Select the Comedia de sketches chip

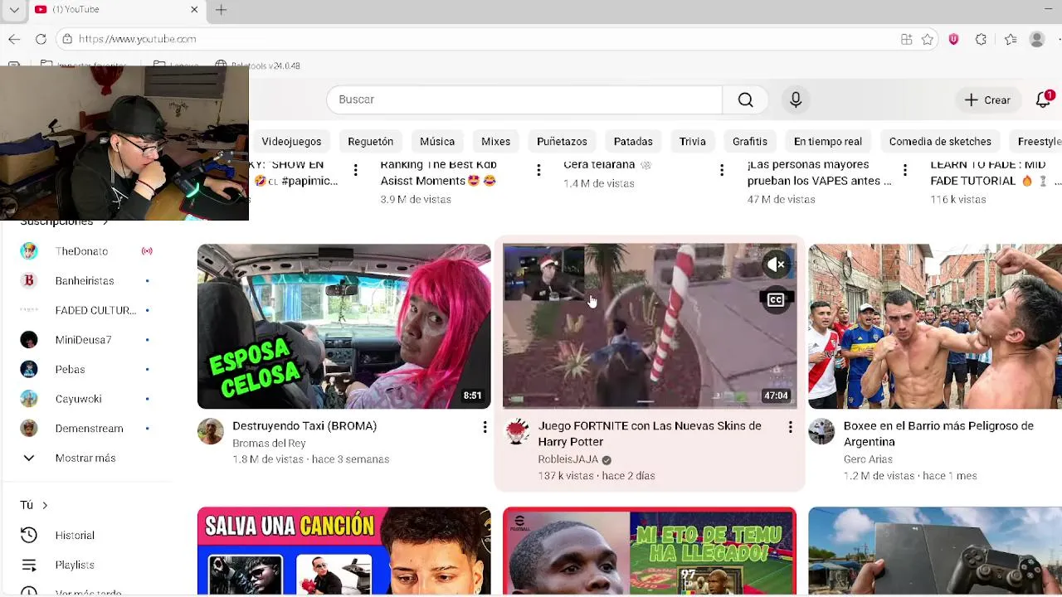(940, 141)
